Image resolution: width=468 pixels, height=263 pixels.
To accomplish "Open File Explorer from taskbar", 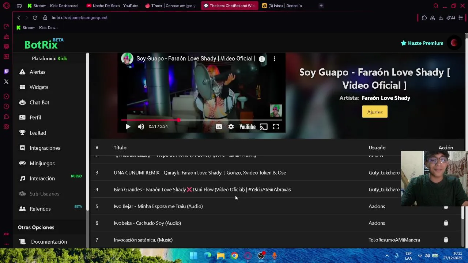I will 221,256.
